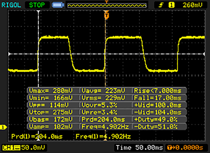Click the Freq=4.902Hz table measurement
210x153 pixels.
click(105, 127)
